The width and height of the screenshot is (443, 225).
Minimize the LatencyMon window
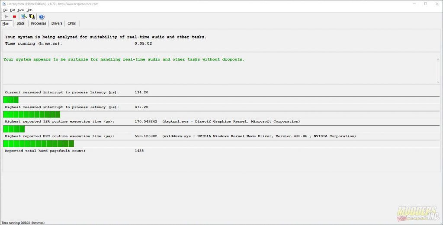coord(414,4)
